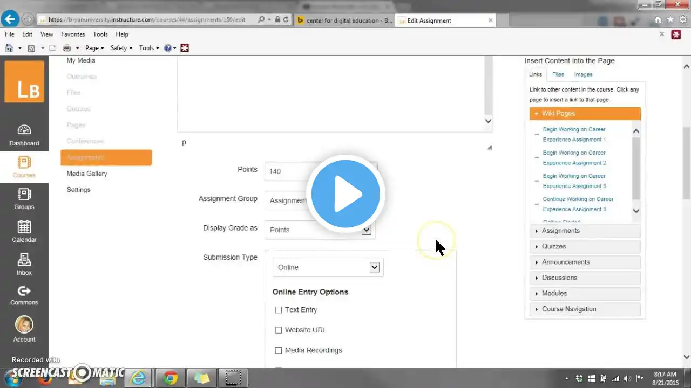Open the File menu

(x=9, y=34)
